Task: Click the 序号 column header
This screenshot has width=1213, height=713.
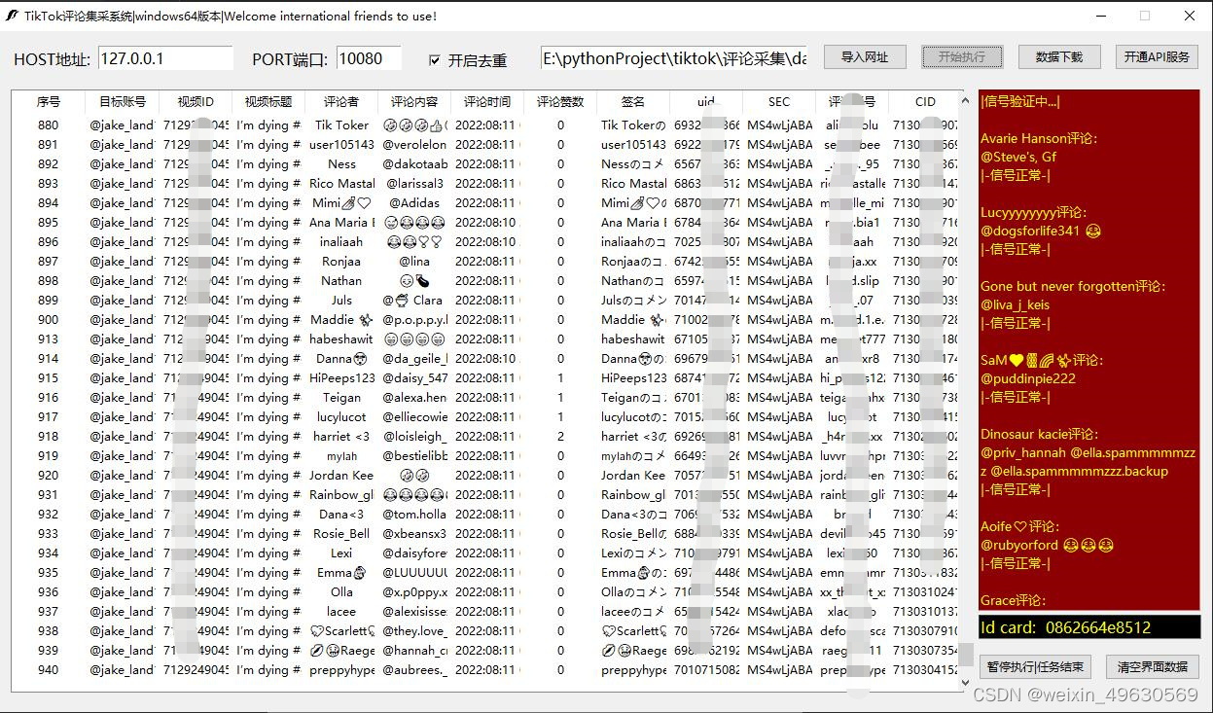Action: pyautogui.click(x=49, y=101)
